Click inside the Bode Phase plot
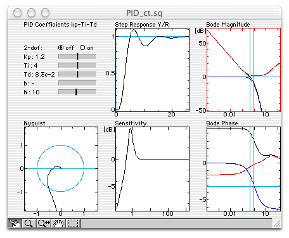 pos(244,169)
